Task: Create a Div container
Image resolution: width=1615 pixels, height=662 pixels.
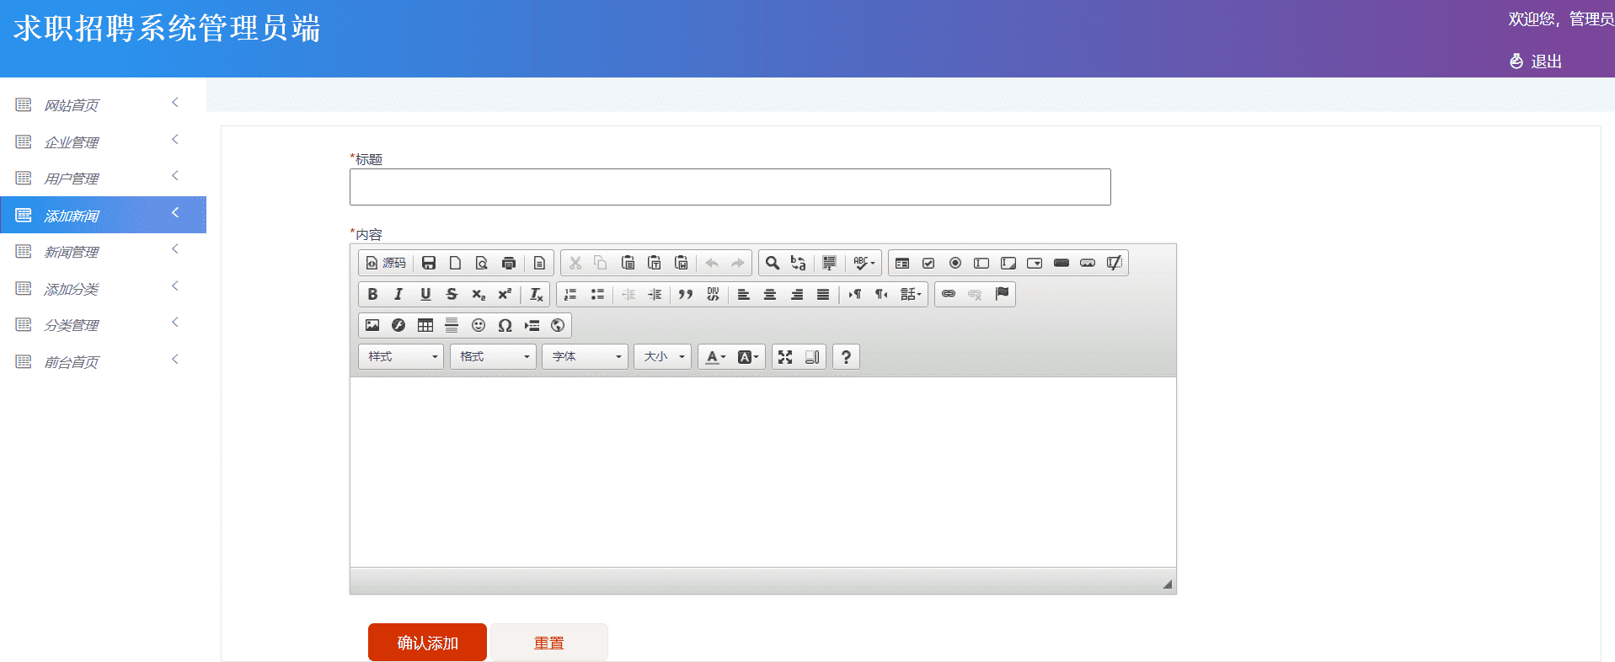Action: (x=713, y=294)
